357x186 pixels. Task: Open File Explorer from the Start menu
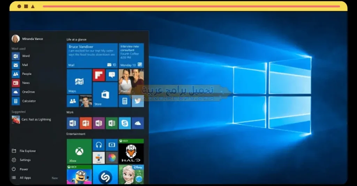(24, 151)
